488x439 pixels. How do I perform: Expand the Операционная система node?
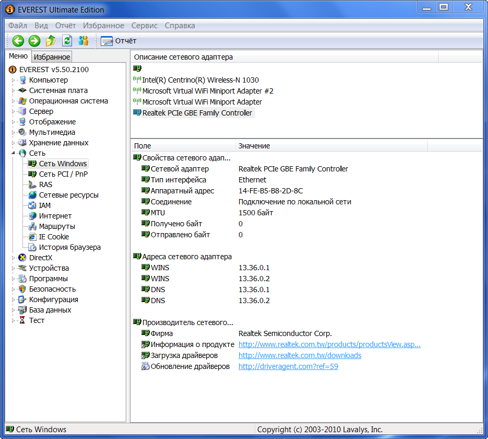click(13, 101)
